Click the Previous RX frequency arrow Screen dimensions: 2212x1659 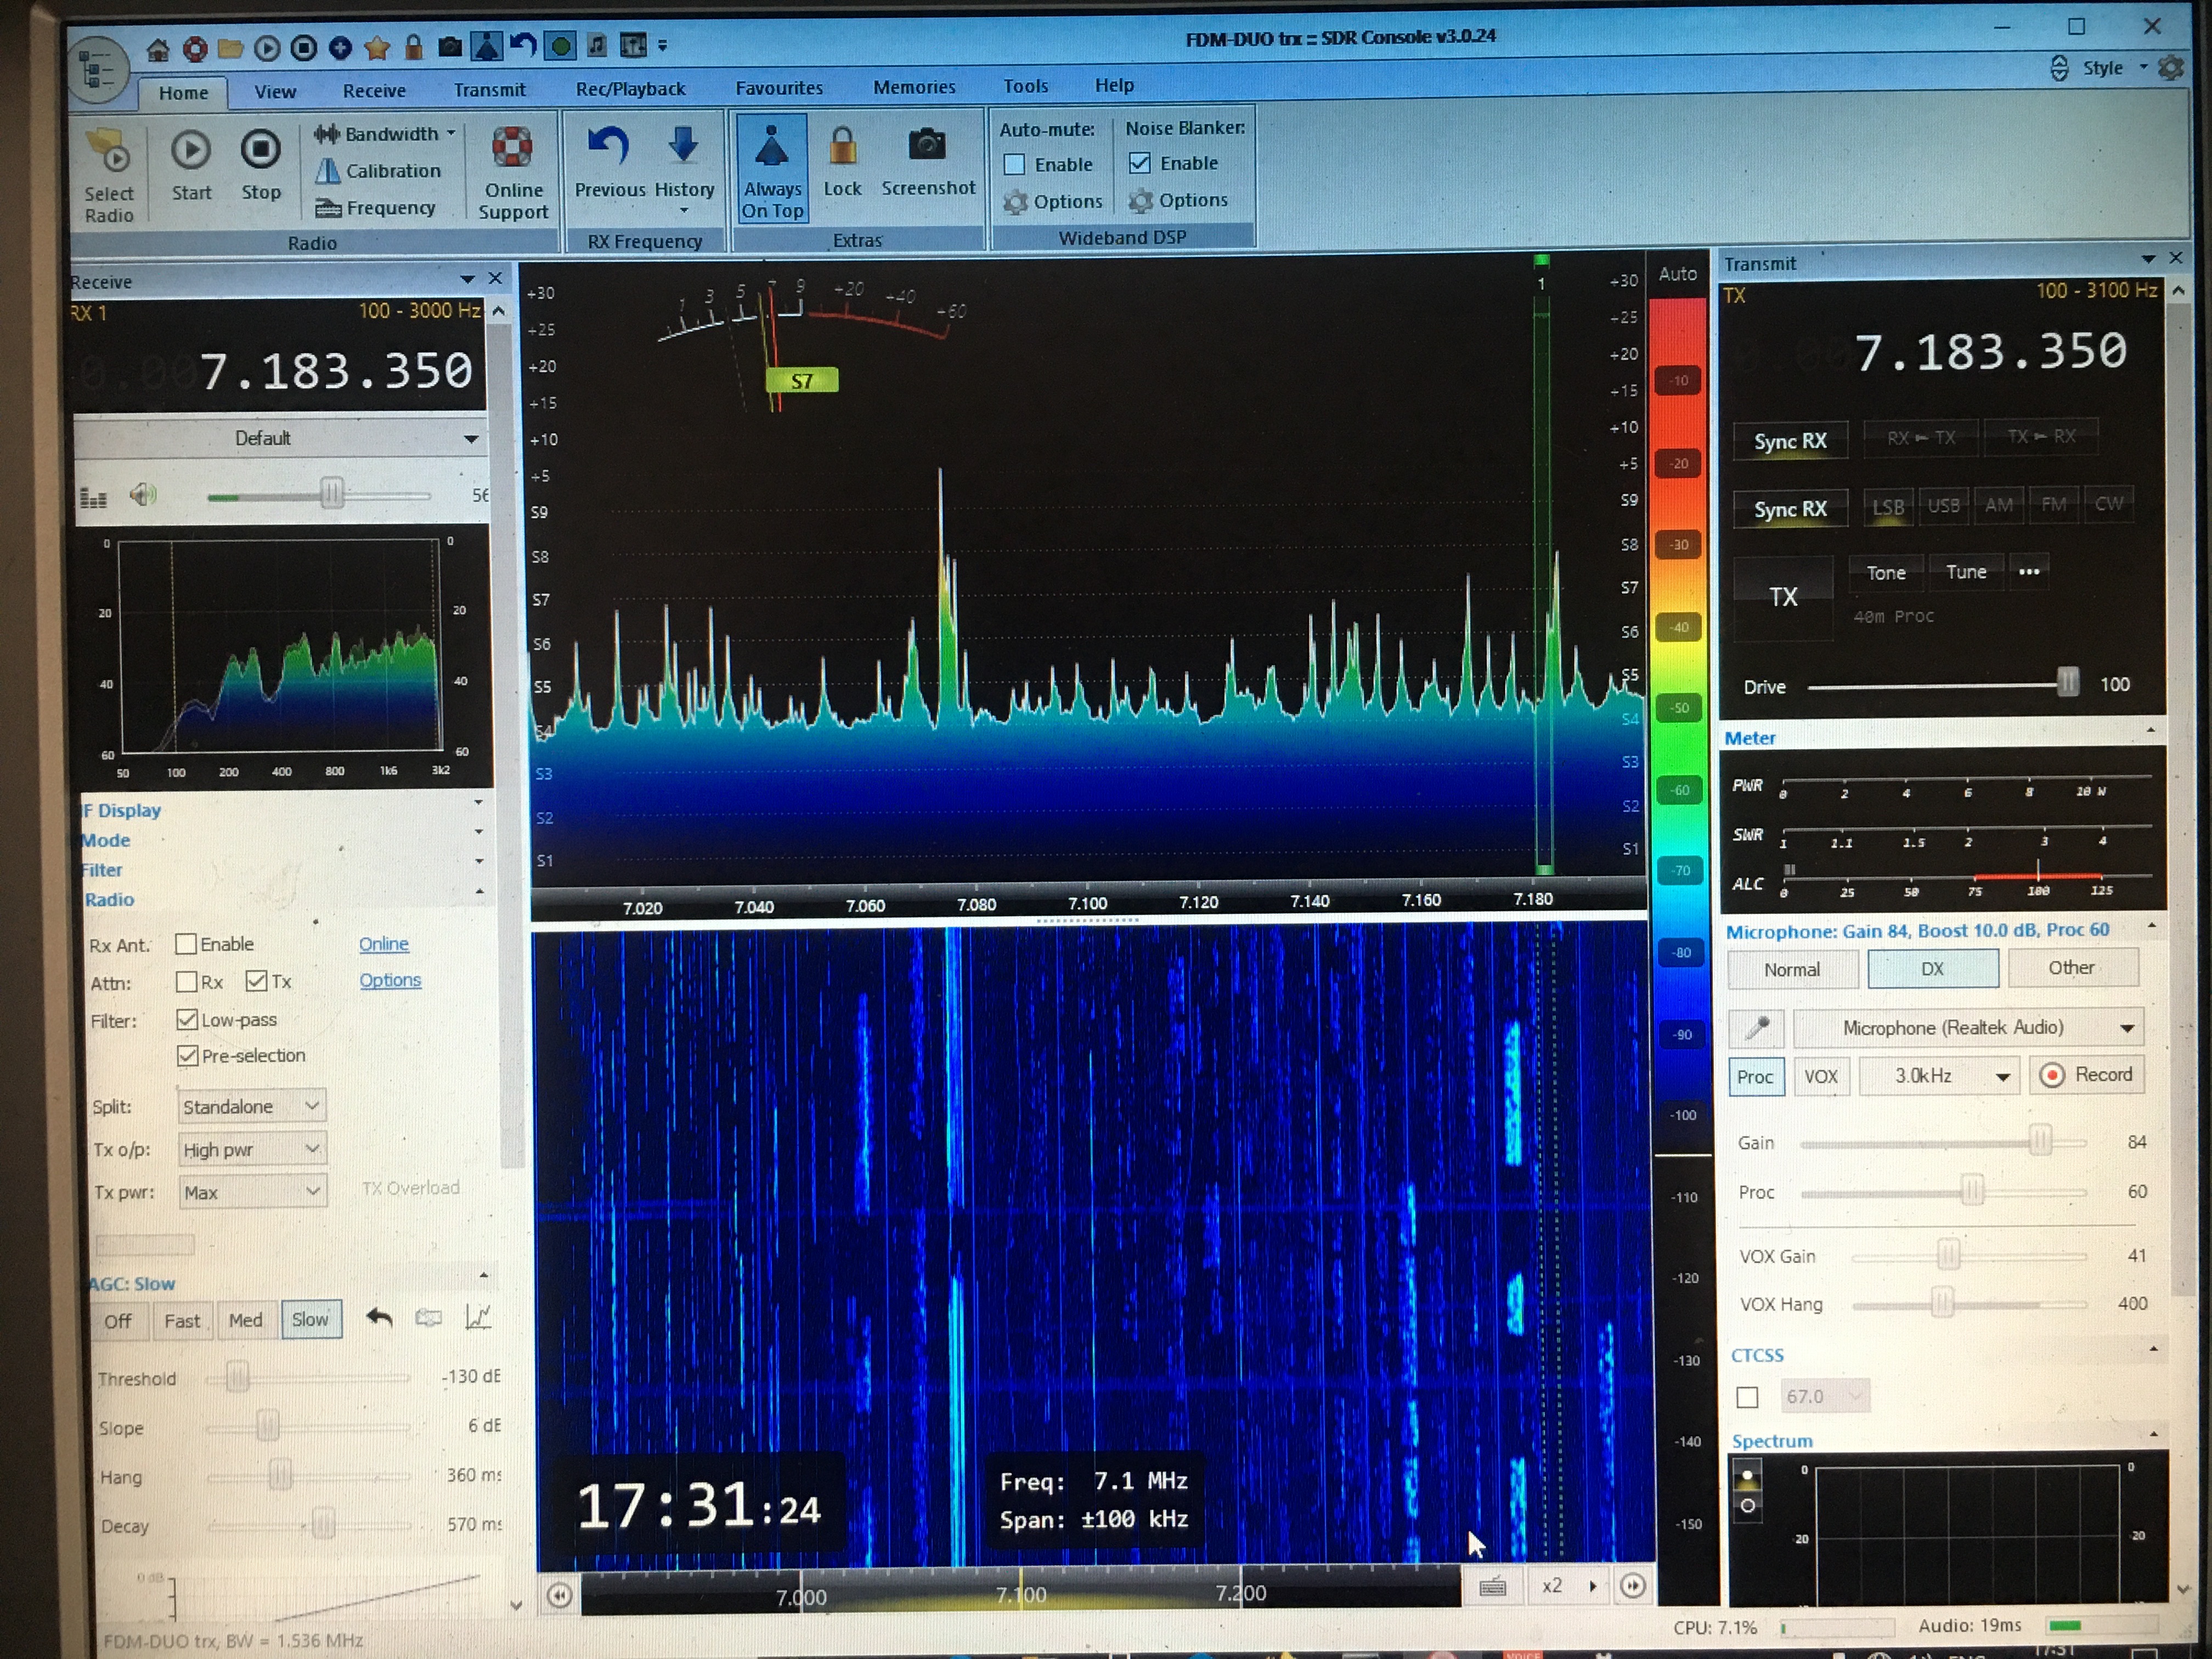tap(608, 148)
